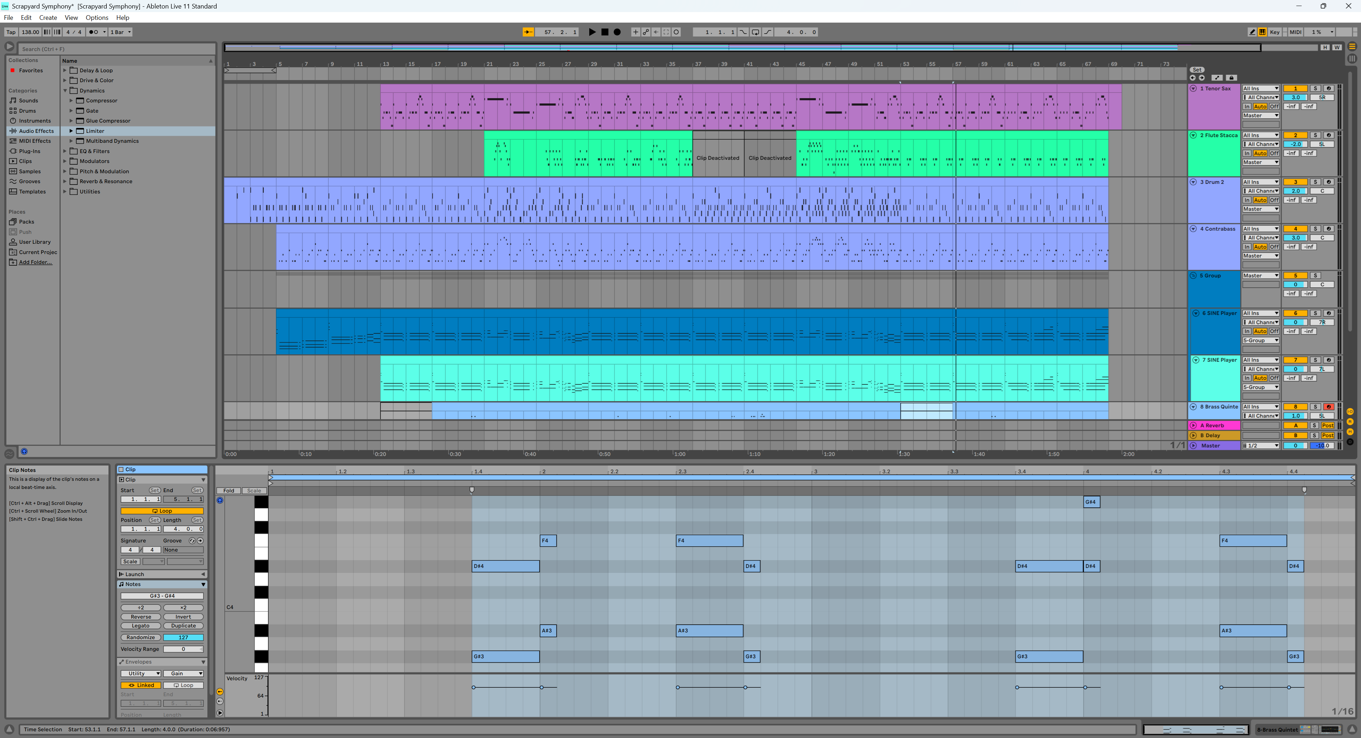Click the Add Folder link
Viewport: 1361px width, 738px height.
pos(35,263)
